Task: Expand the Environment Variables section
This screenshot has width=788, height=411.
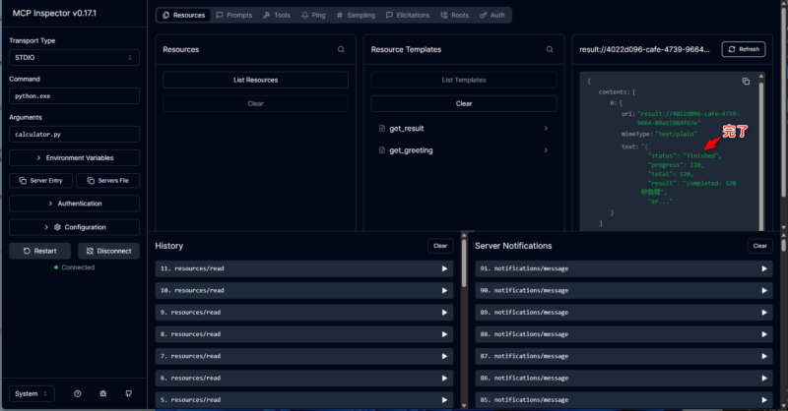Action: tap(74, 157)
